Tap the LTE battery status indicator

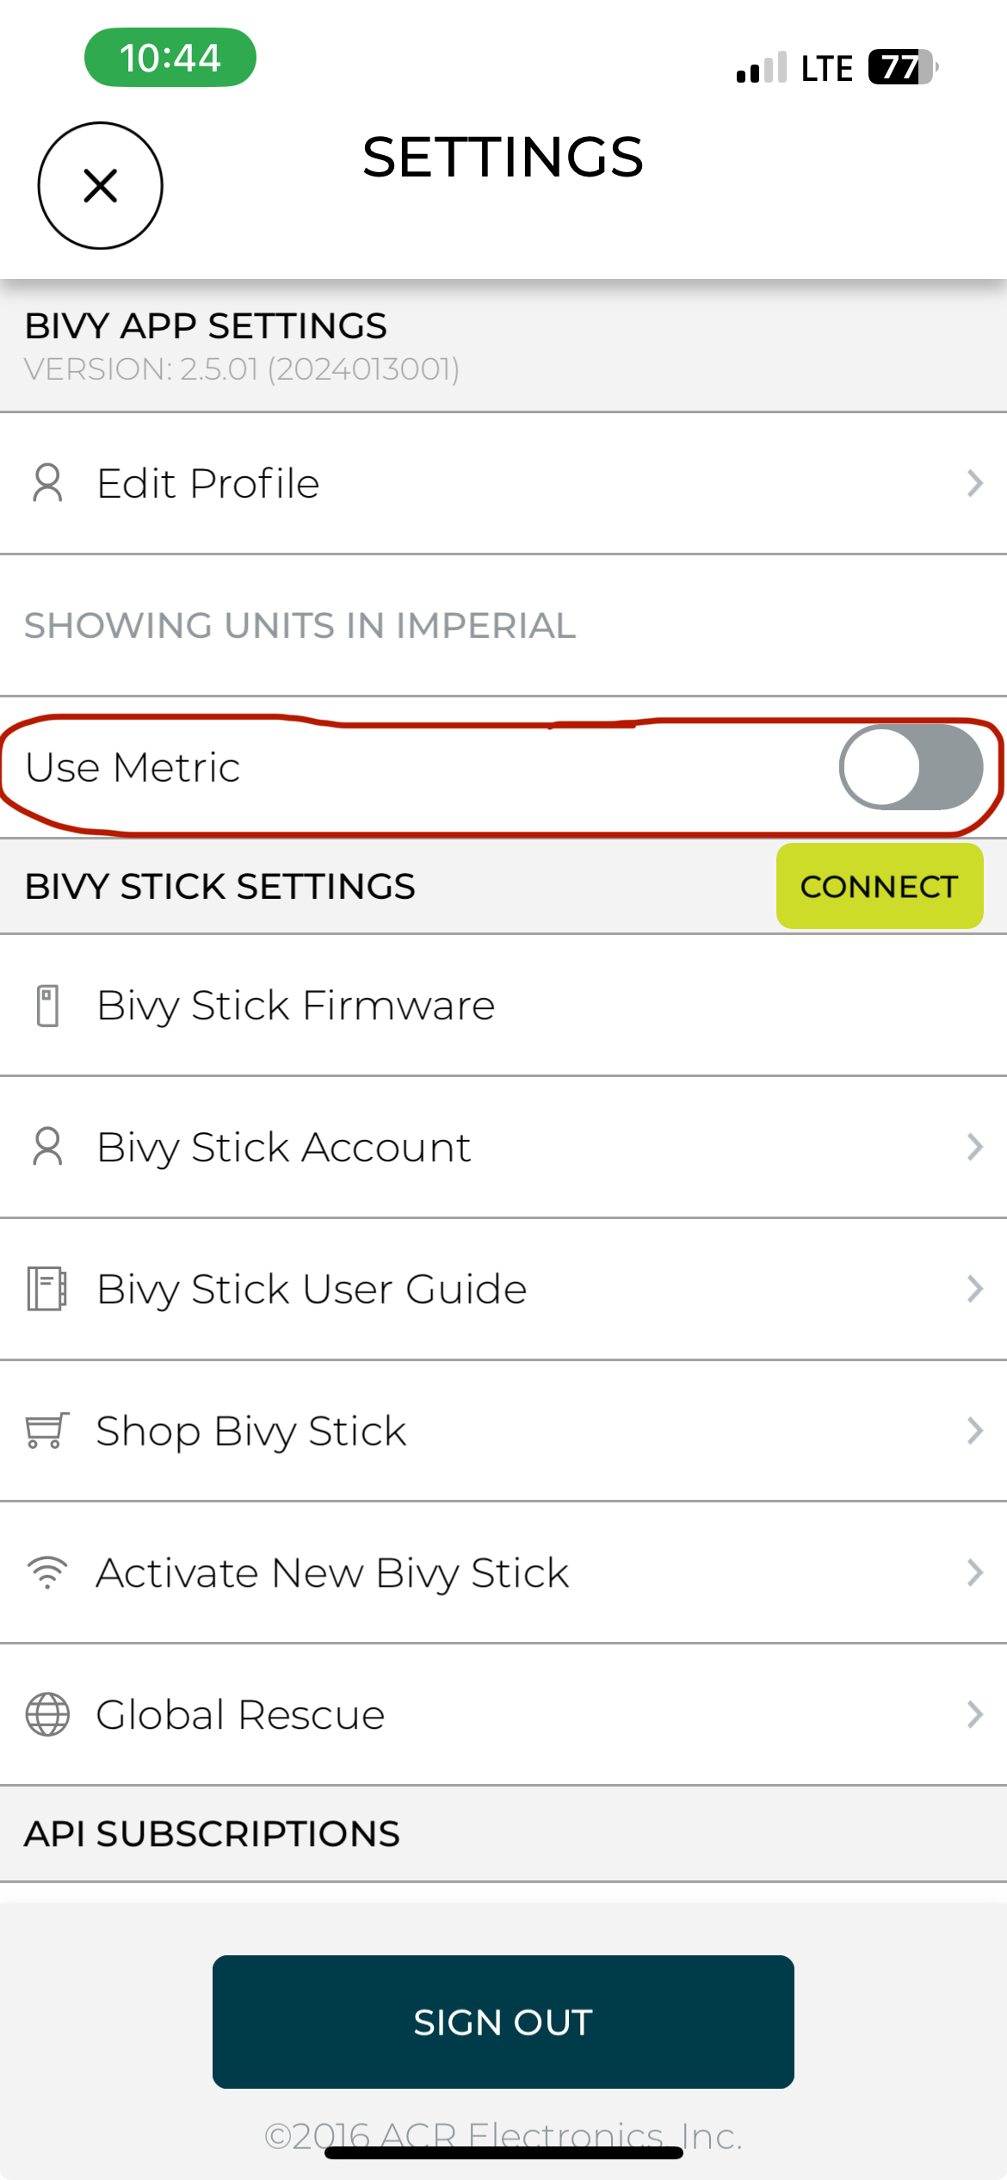coord(903,67)
